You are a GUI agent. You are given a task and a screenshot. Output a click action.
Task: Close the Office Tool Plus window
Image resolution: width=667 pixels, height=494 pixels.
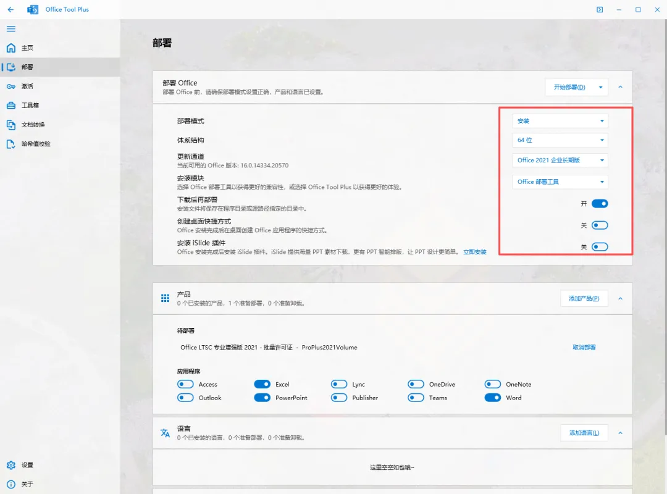coord(657,9)
